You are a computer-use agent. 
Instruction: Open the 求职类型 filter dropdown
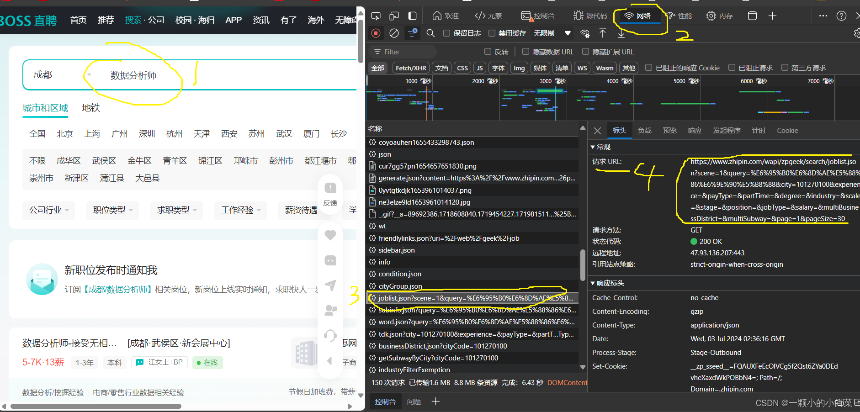tap(177, 210)
